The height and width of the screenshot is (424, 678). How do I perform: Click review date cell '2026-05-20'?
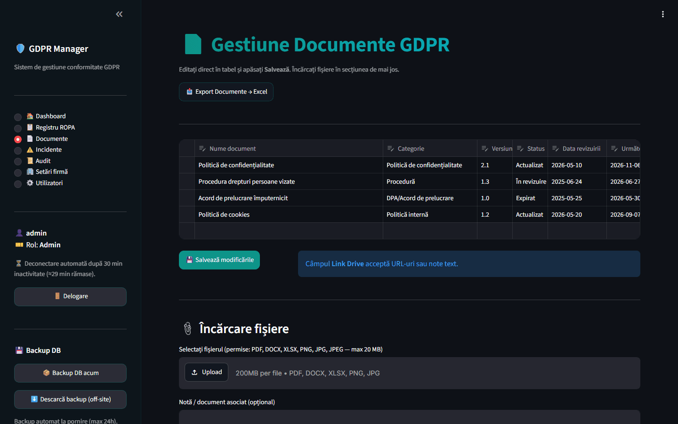pos(577,214)
